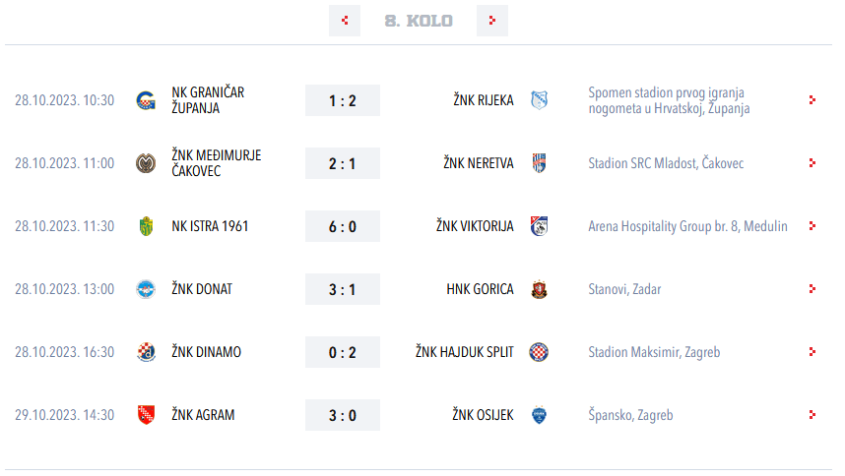845x476 pixels.
Task: Click the ŽNK Dinamo club crest
Action: (146, 352)
